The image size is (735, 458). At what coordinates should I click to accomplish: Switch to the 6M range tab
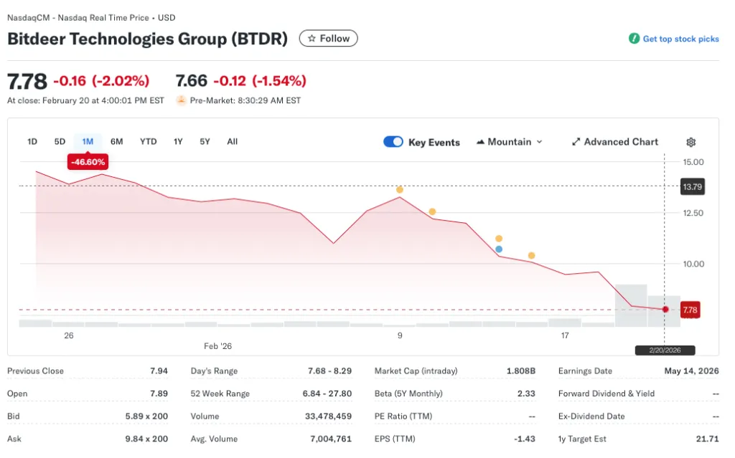[x=117, y=142]
